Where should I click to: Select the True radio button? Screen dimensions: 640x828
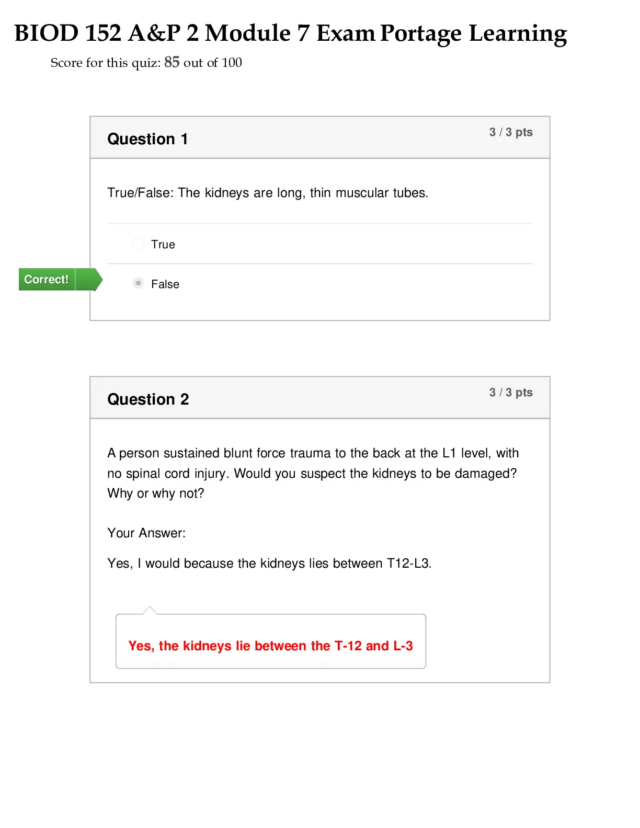click(138, 243)
